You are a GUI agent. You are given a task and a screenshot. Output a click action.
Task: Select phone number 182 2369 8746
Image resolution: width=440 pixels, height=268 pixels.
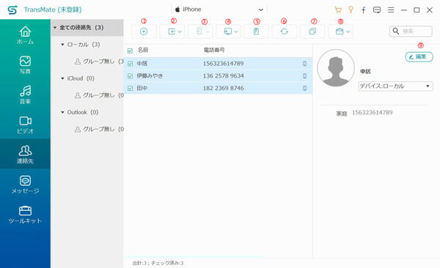pos(224,89)
